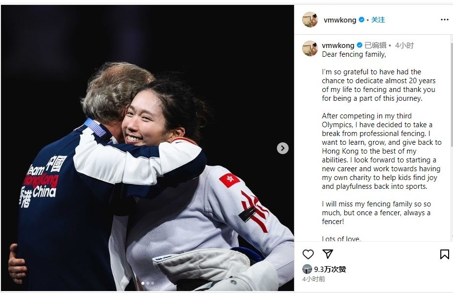453x294 pixels.
Task: Open the three-dot more options menu
Action: [444, 20]
